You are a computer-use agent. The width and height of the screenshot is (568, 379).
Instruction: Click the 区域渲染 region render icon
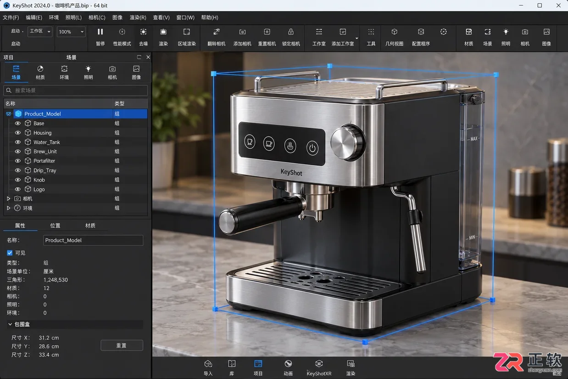(x=187, y=32)
